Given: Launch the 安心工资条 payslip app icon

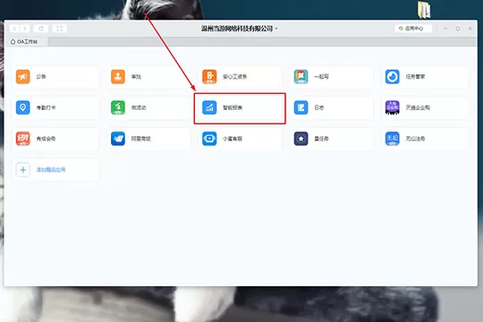Looking at the screenshot, I should pos(209,77).
